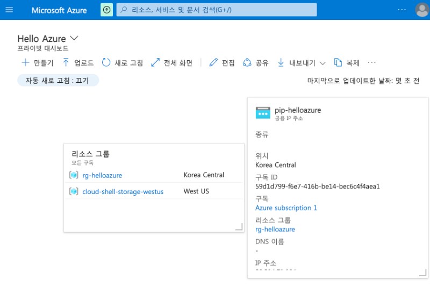Click the 리소스 그룹 tile title
Image resolution: width=430 pixels, height=287 pixels.
click(90, 154)
